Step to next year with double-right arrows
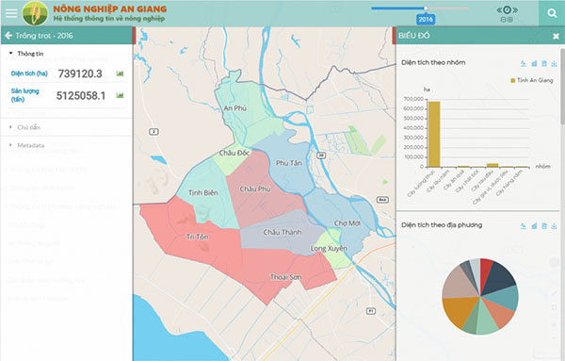The width and height of the screenshot is (565, 361). click(515, 10)
